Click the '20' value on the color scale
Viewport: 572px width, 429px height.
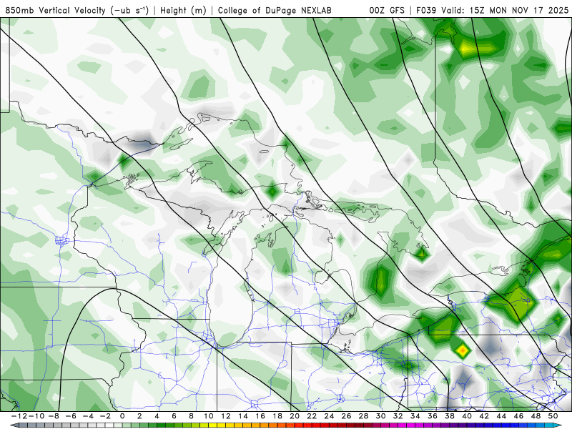tap(295, 416)
